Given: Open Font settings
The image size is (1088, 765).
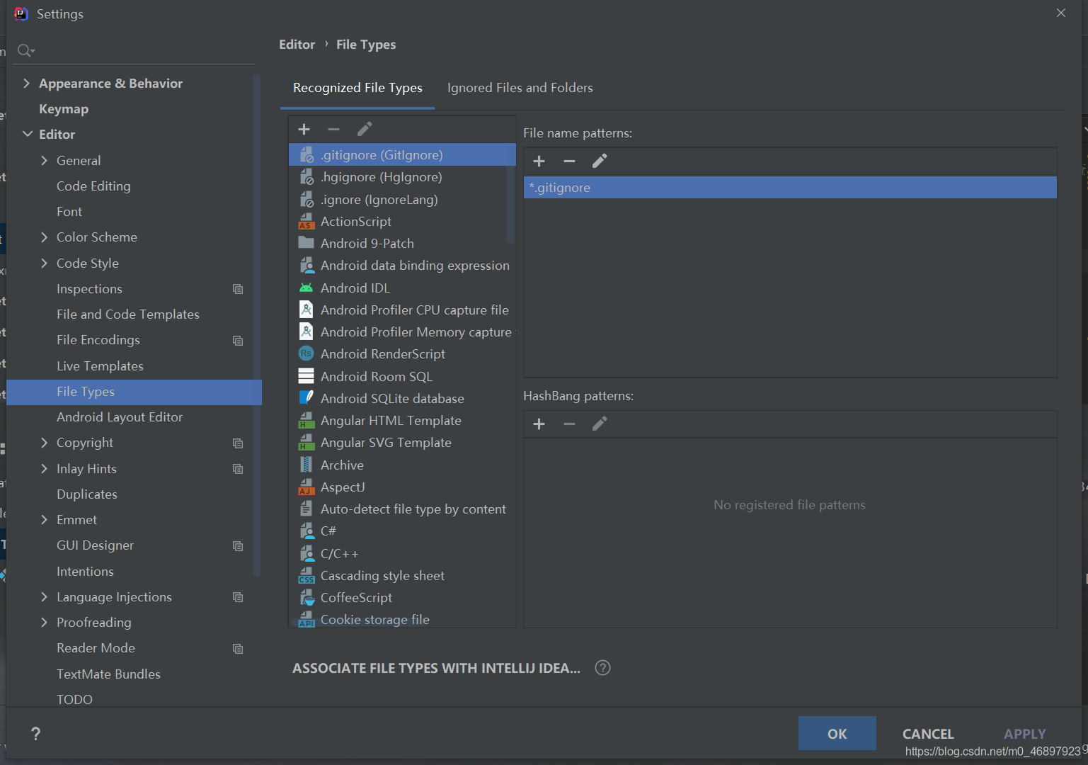Looking at the screenshot, I should coord(69,211).
